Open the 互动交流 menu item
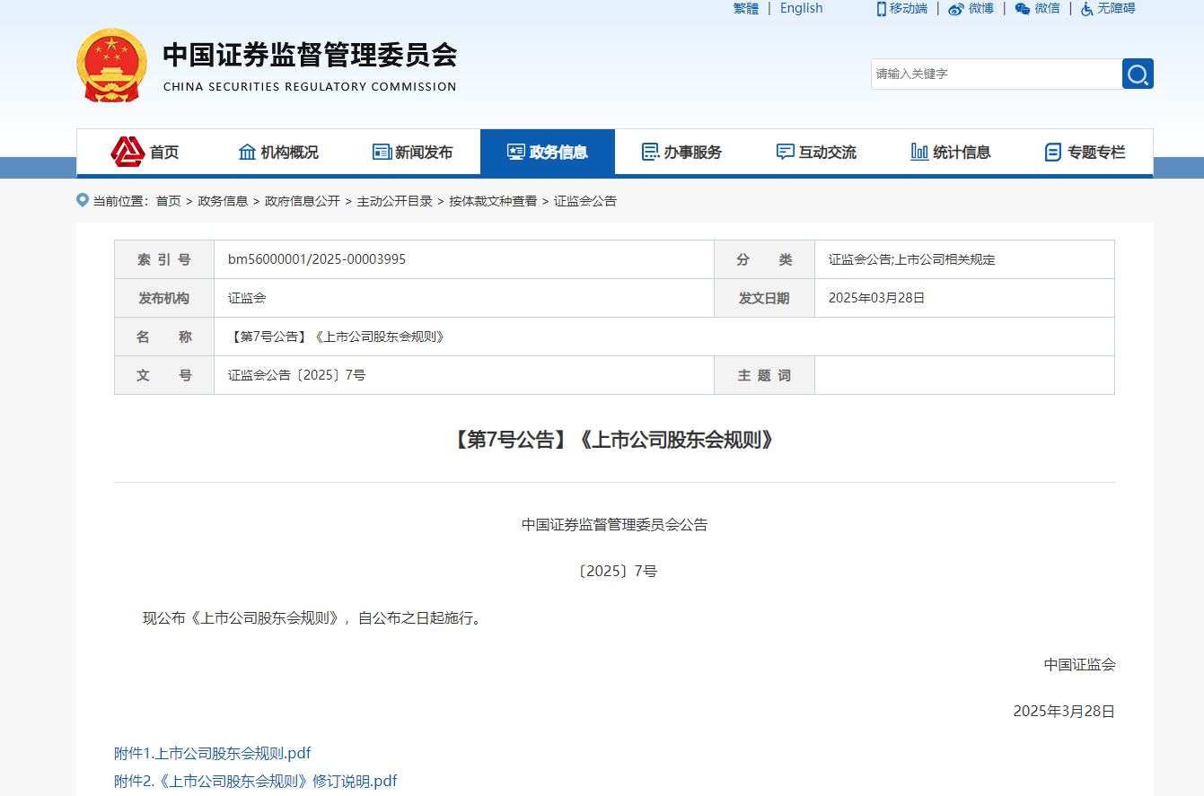Screen dimensions: 1204x796 (x=817, y=153)
